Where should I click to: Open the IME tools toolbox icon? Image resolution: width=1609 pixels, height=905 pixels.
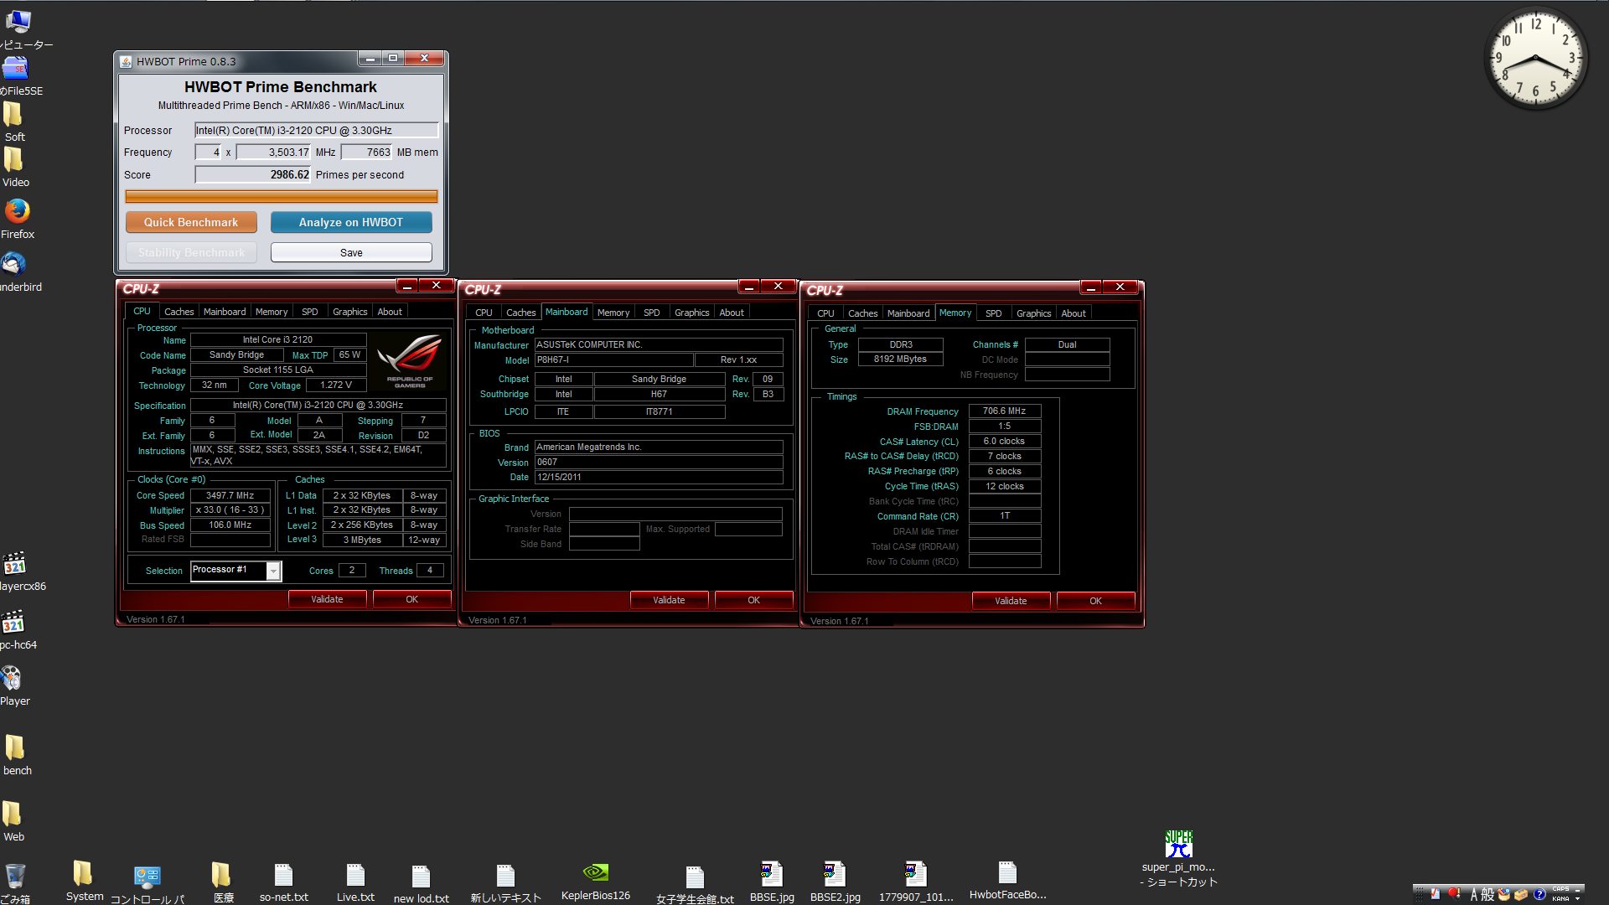point(1521,894)
